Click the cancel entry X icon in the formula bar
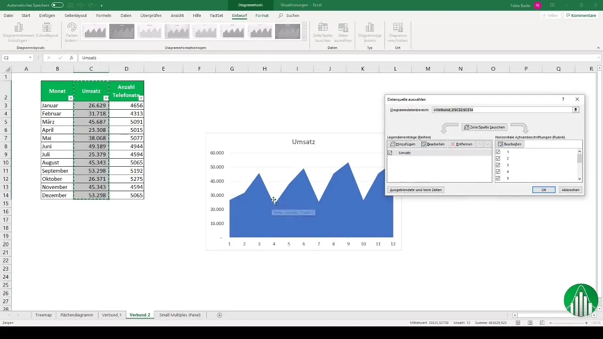603x339 pixels. [49, 57]
